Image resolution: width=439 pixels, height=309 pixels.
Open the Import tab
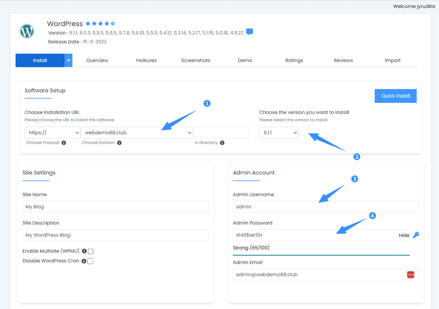[x=393, y=60]
